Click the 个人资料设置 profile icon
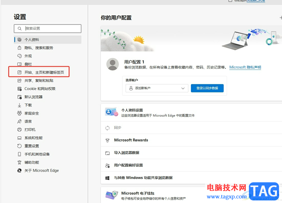This screenshot has width=282, height=203. tap(112, 112)
